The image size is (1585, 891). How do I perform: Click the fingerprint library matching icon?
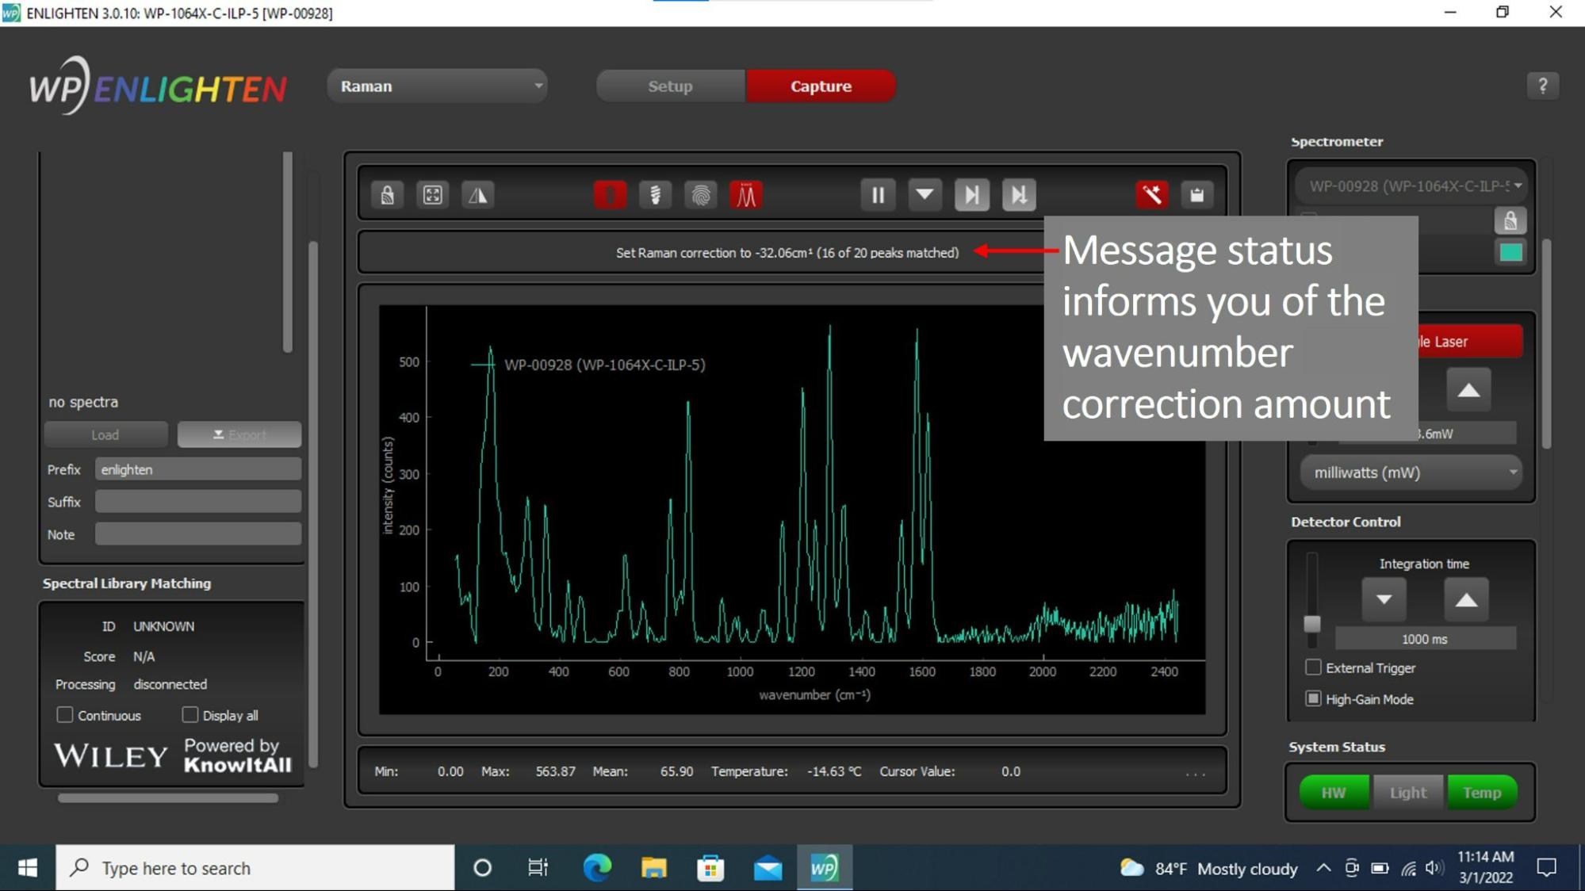(x=701, y=195)
